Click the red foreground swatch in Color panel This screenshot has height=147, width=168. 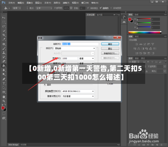(130, 19)
